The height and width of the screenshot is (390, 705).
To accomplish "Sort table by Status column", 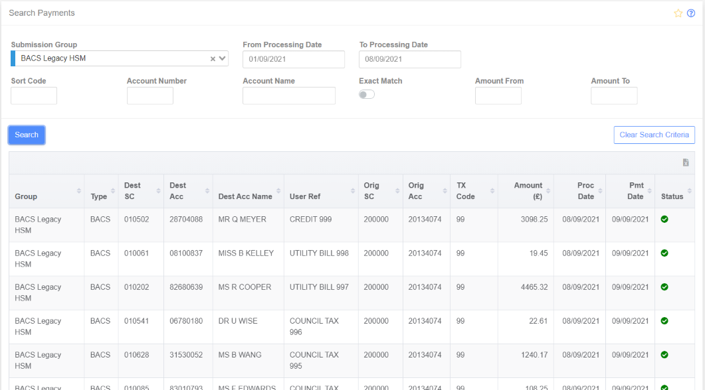I will 689,191.
